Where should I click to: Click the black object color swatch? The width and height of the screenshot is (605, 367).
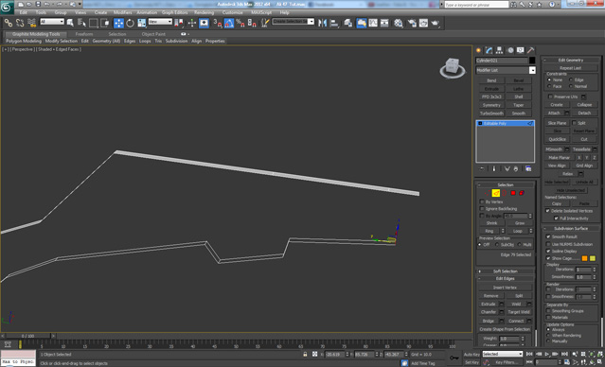pyautogui.click(x=532, y=61)
